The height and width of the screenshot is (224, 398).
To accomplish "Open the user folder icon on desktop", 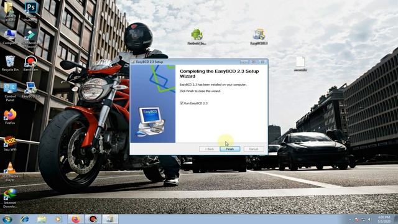I will 10,11.
